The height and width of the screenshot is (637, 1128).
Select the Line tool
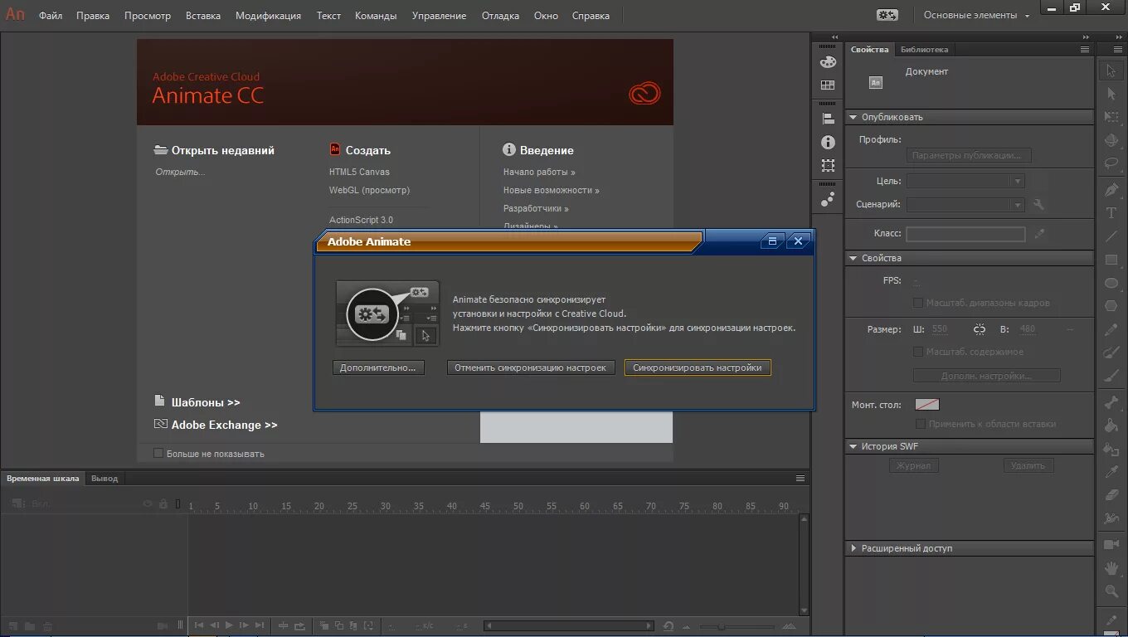click(1111, 236)
